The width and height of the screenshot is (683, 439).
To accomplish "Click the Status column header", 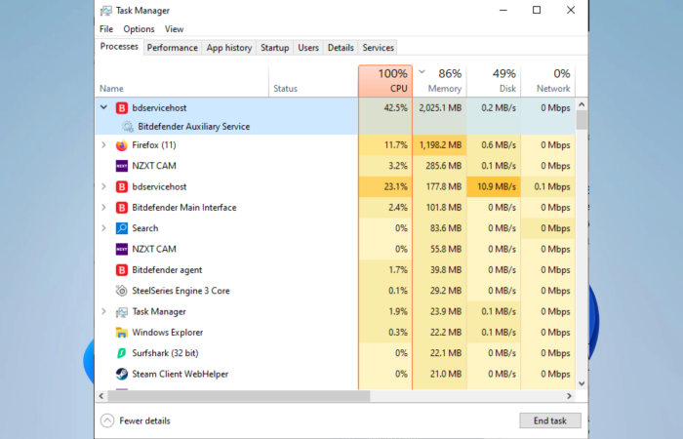I will pyautogui.click(x=313, y=81).
